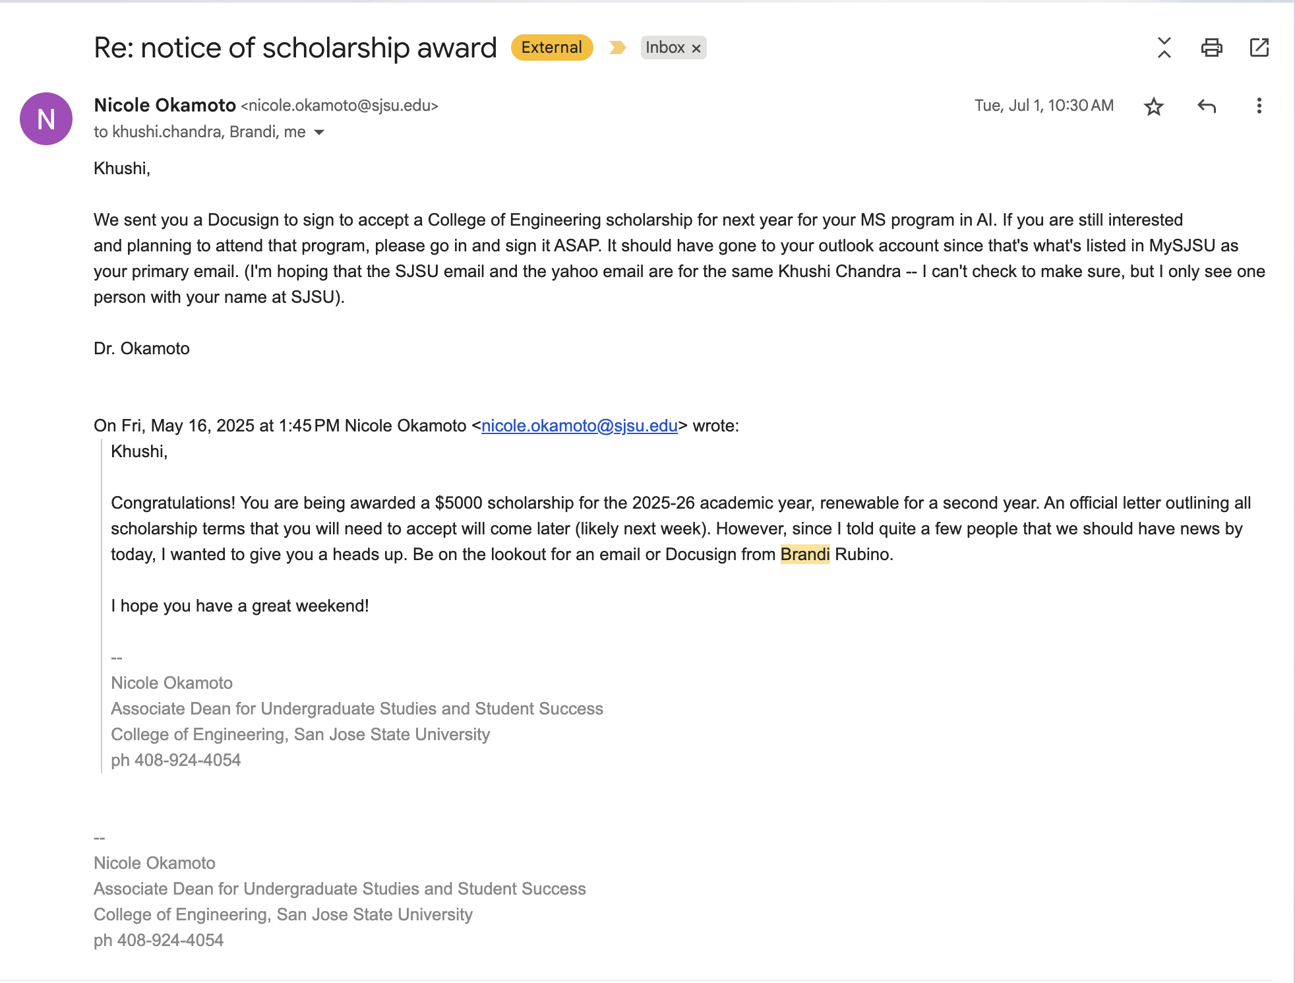
Task: Star the message from Nicole Okamoto
Action: (x=1153, y=106)
